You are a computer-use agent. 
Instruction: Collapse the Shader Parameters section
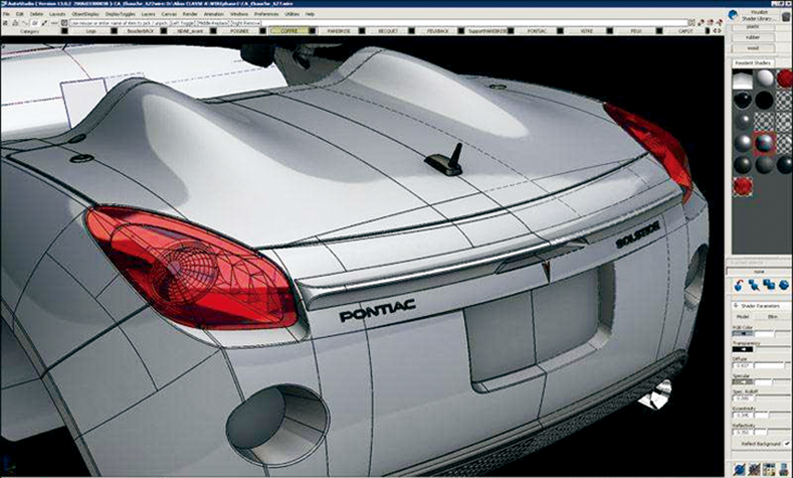tap(736, 306)
